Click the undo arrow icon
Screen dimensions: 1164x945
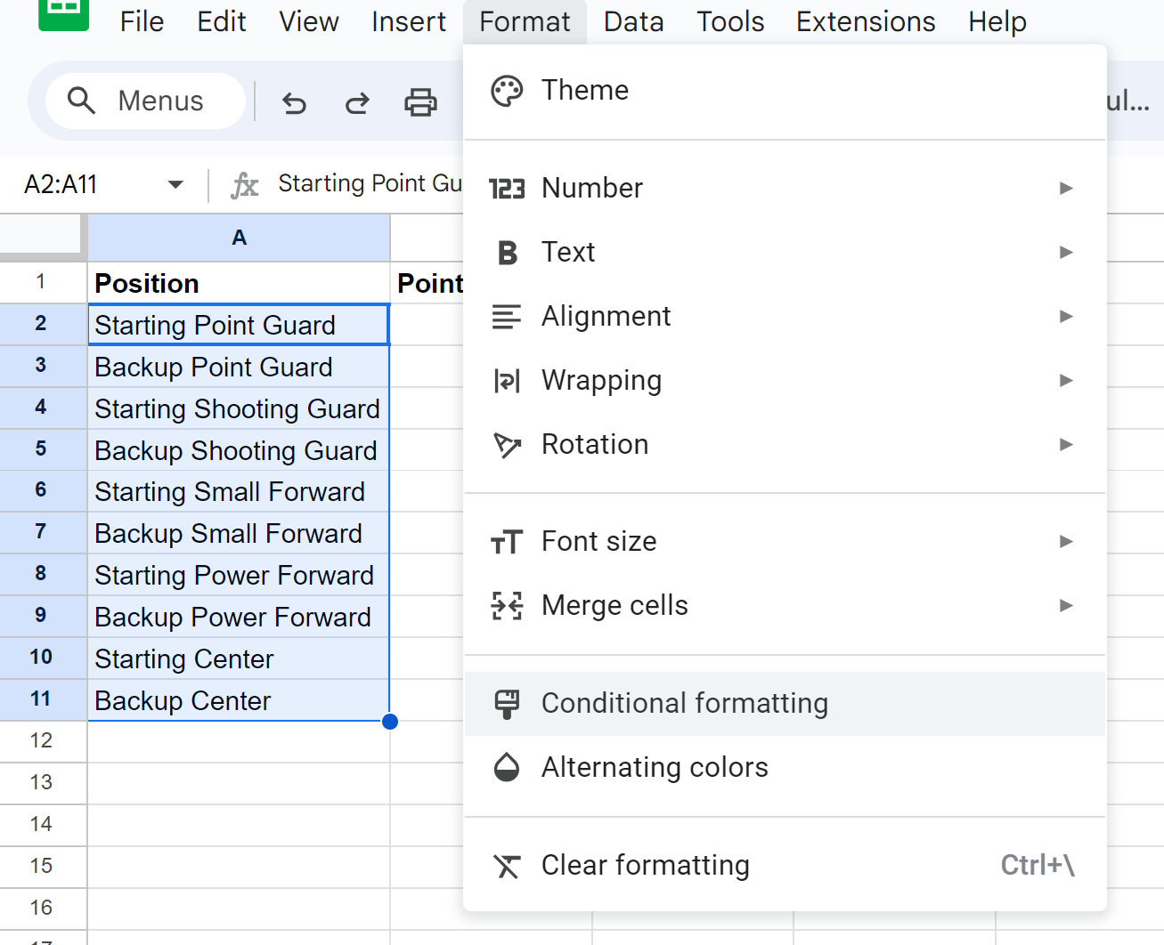(x=294, y=102)
